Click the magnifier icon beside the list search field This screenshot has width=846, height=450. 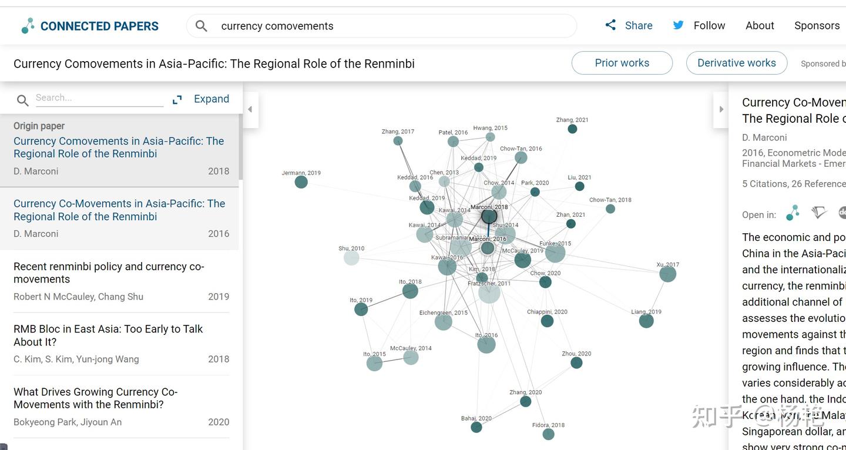(x=22, y=100)
